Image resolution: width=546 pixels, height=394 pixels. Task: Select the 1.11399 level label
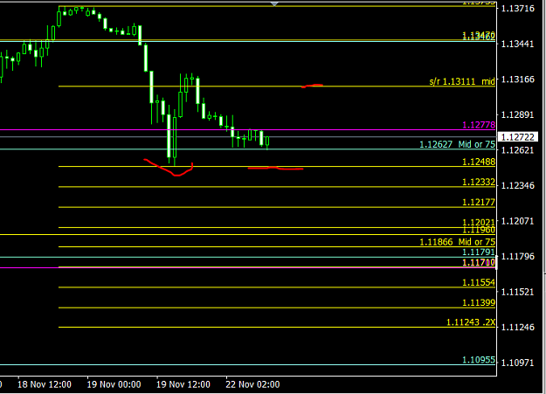pos(479,302)
